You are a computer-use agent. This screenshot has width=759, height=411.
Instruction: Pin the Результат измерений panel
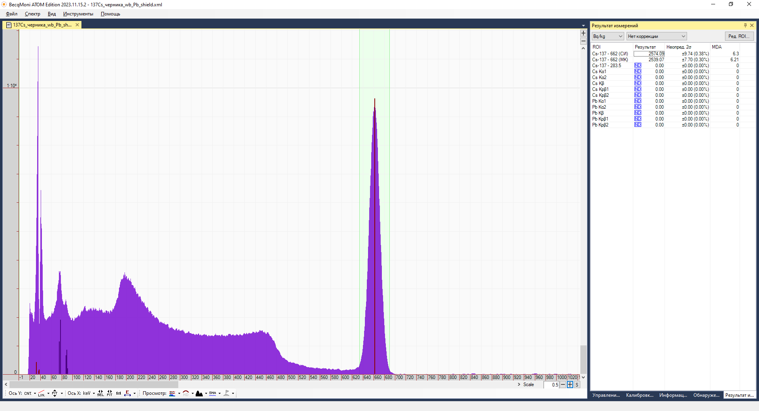point(745,25)
